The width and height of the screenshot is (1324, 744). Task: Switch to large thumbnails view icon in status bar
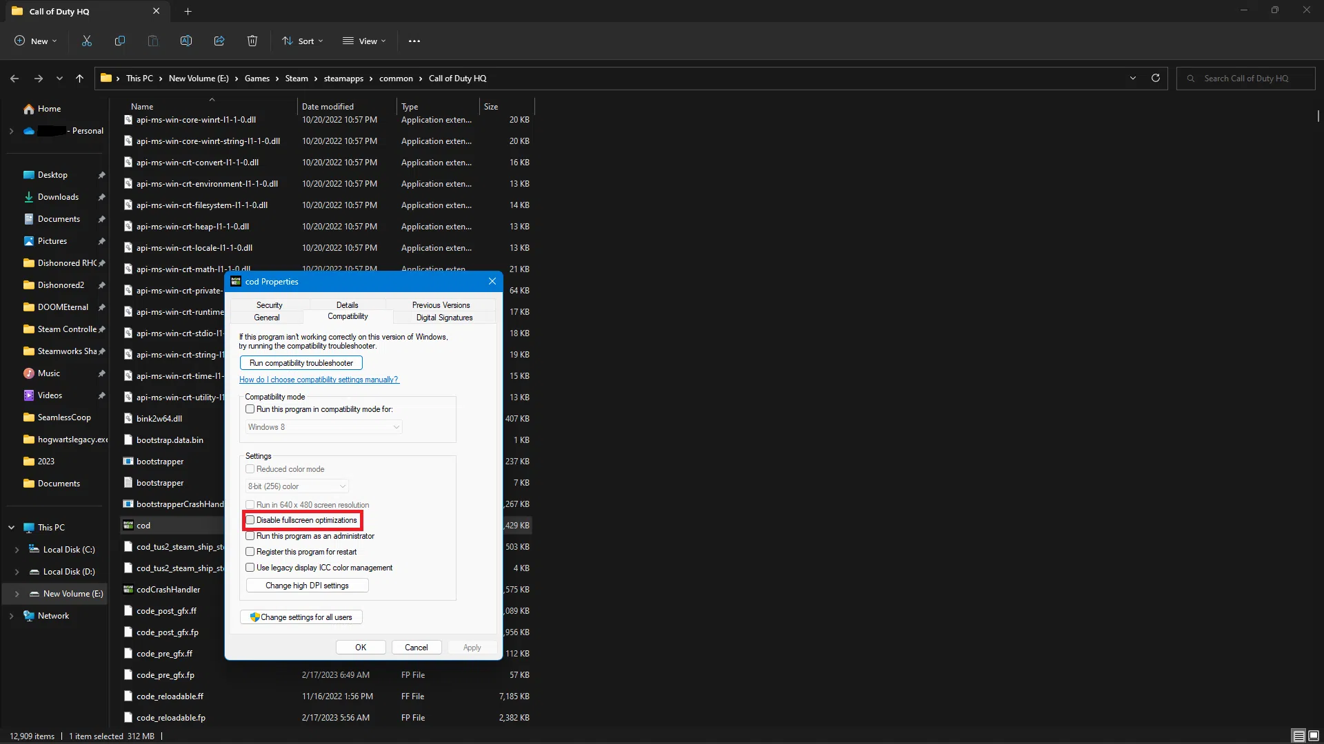pyautogui.click(x=1314, y=736)
